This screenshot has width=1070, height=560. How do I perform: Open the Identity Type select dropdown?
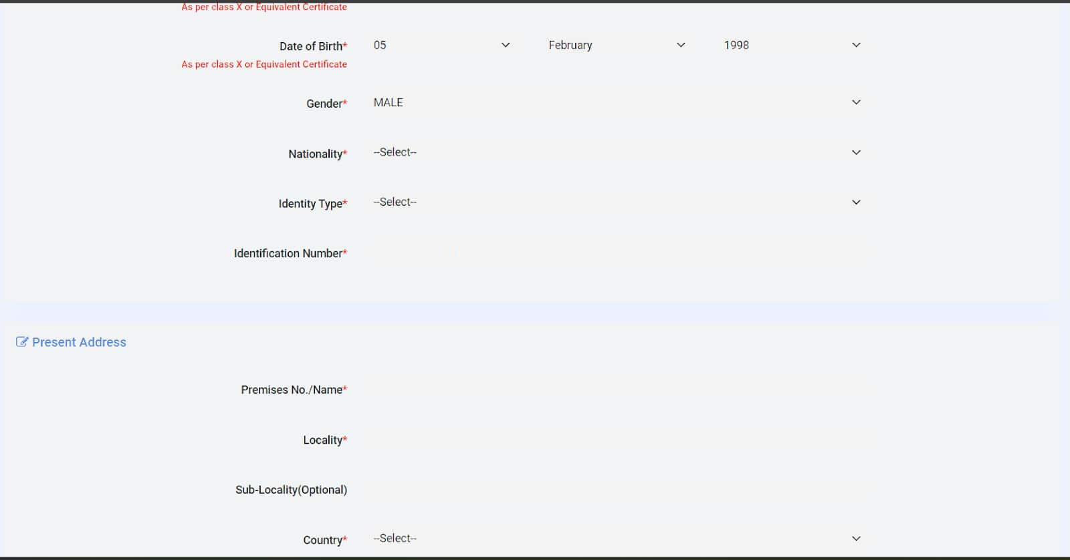click(617, 202)
